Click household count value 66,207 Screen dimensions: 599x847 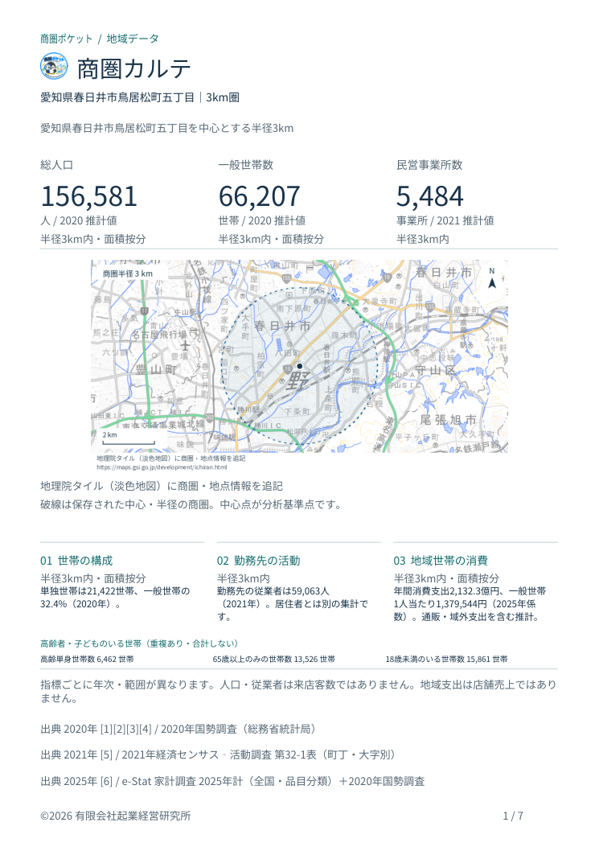pos(259,196)
